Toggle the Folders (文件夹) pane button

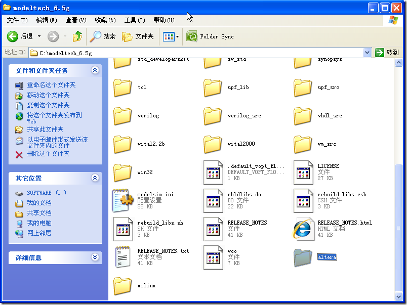(138, 36)
